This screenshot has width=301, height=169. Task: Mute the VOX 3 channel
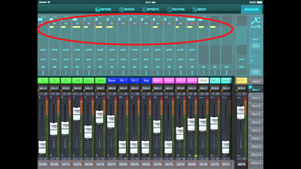point(181,164)
